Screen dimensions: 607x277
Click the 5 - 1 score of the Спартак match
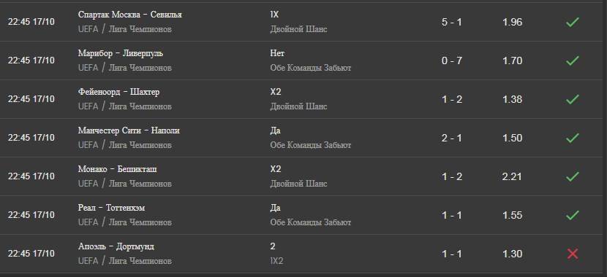(x=452, y=22)
